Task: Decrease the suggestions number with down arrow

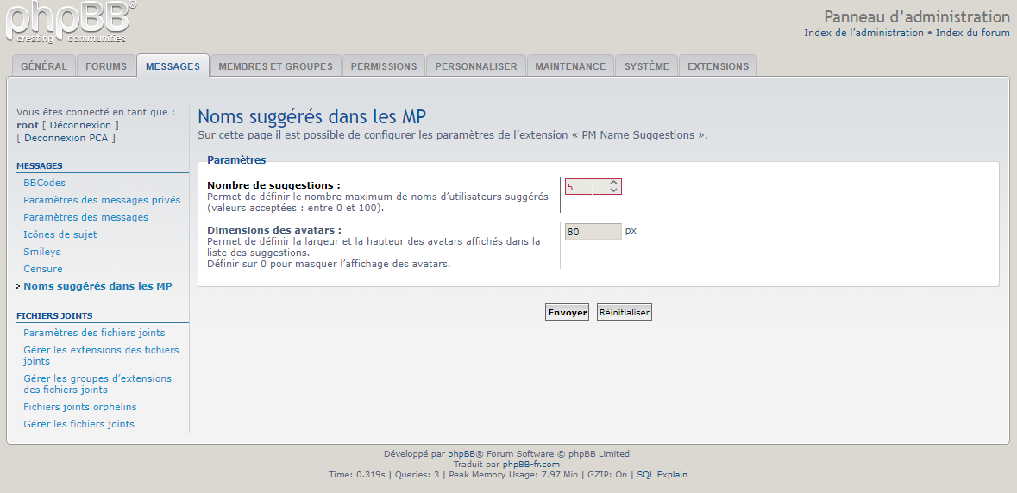Action: pos(613,190)
